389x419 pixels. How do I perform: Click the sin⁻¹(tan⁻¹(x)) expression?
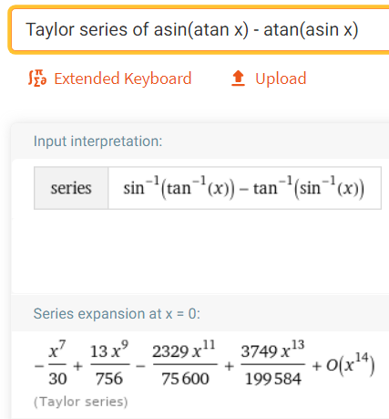(x=179, y=188)
